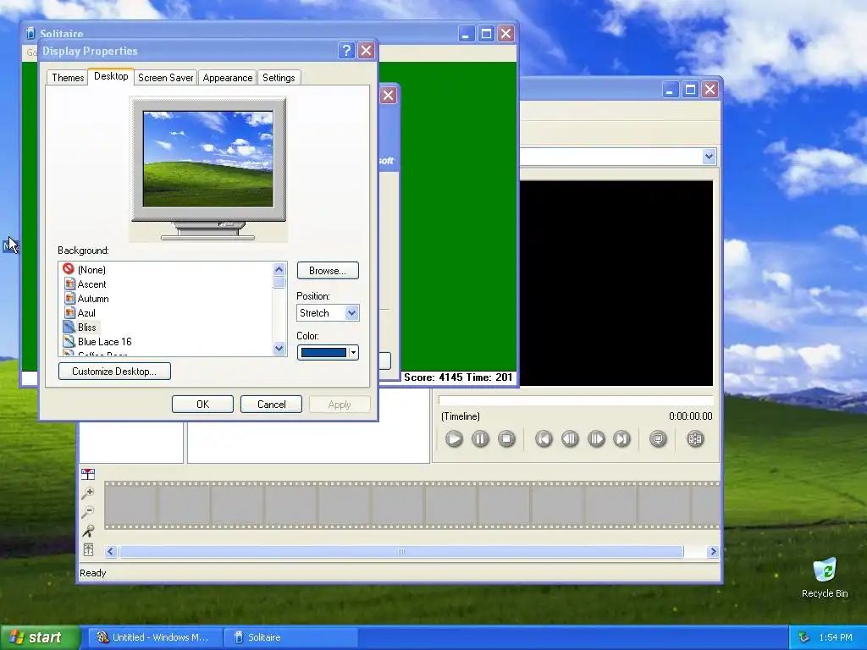
Task: Maximize the Movie Maker window
Action: pyautogui.click(x=690, y=90)
